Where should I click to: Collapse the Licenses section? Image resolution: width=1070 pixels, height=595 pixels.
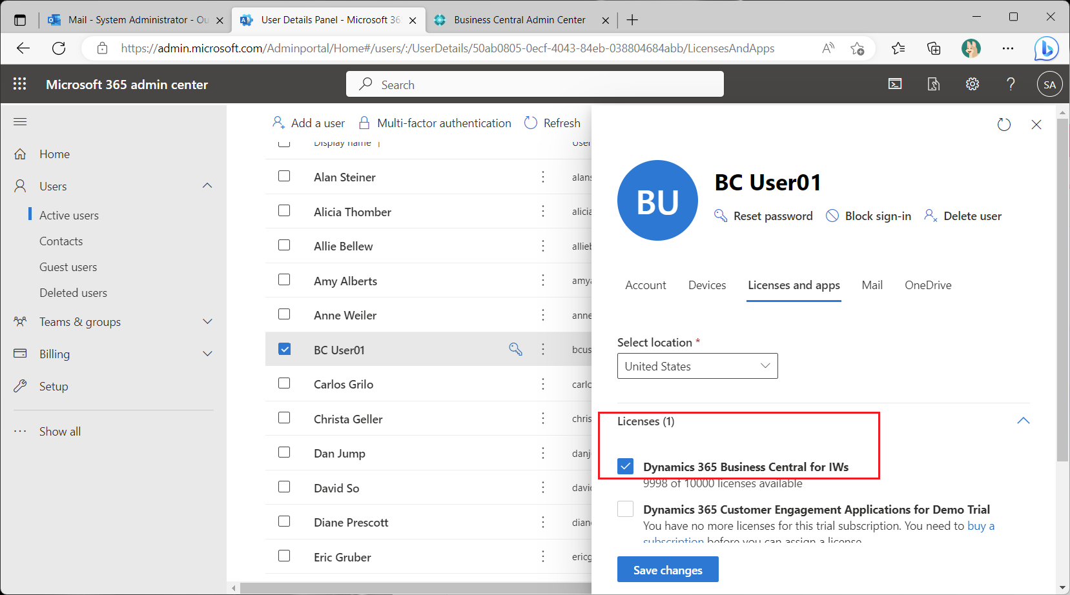(x=1022, y=420)
